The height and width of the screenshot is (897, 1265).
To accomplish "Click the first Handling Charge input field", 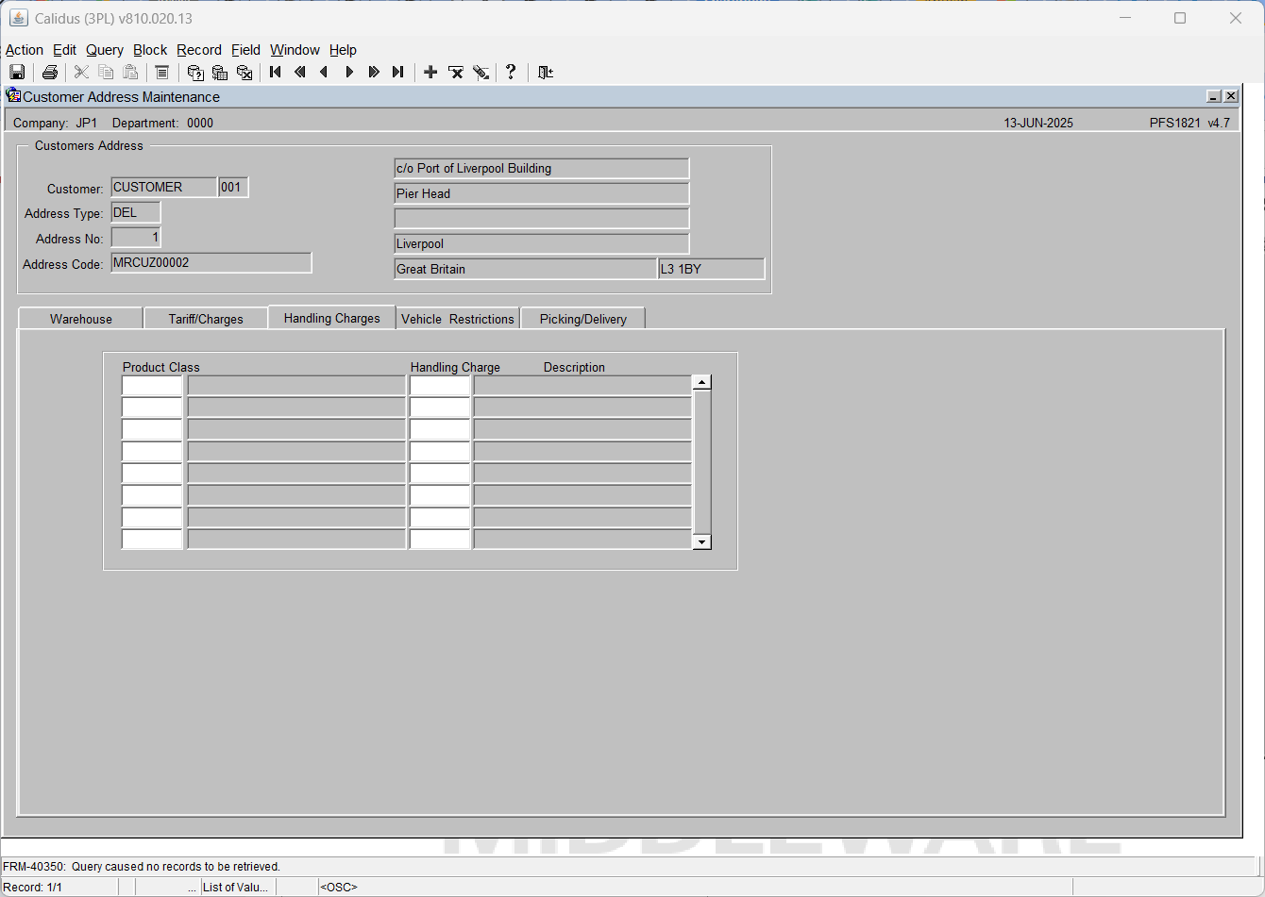I will 440,385.
